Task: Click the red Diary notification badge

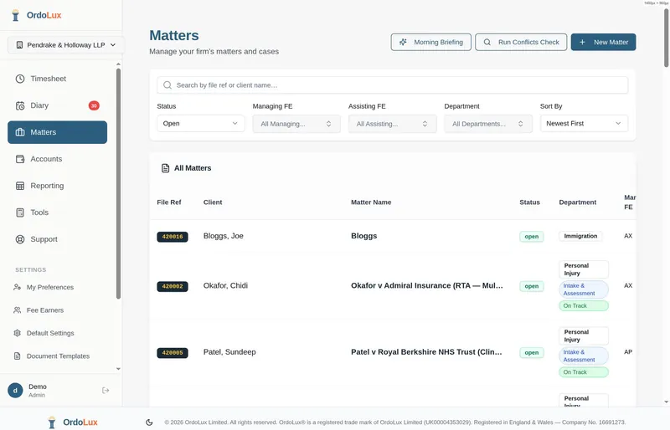Action: click(94, 105)
